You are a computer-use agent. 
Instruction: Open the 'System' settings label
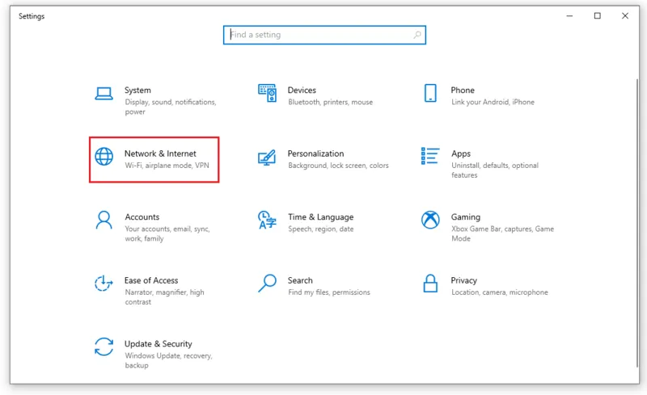click(137, 90)
